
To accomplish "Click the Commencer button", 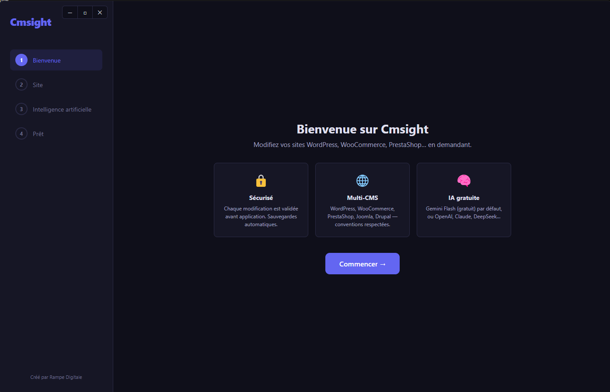I will [x=363, y=264].
